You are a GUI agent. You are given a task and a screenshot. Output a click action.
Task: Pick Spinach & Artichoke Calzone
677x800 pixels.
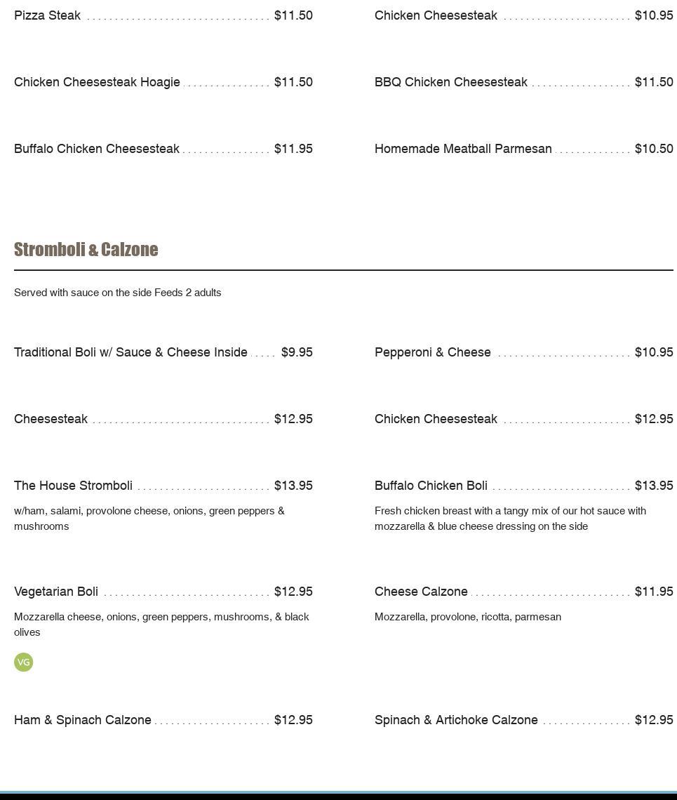(456, 720)
